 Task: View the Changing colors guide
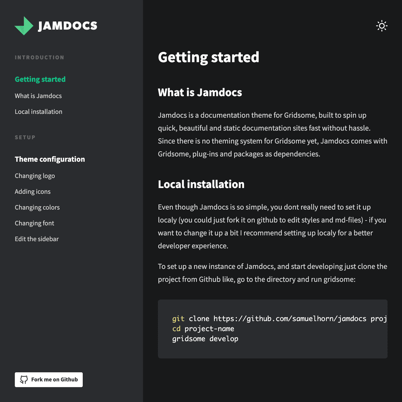coord(37,207)
